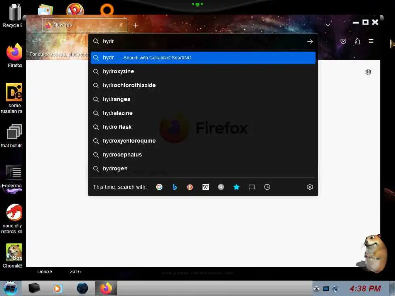Close the New Tab tab
Viewport: 395px width, 296px height.
tap(121, 25)
